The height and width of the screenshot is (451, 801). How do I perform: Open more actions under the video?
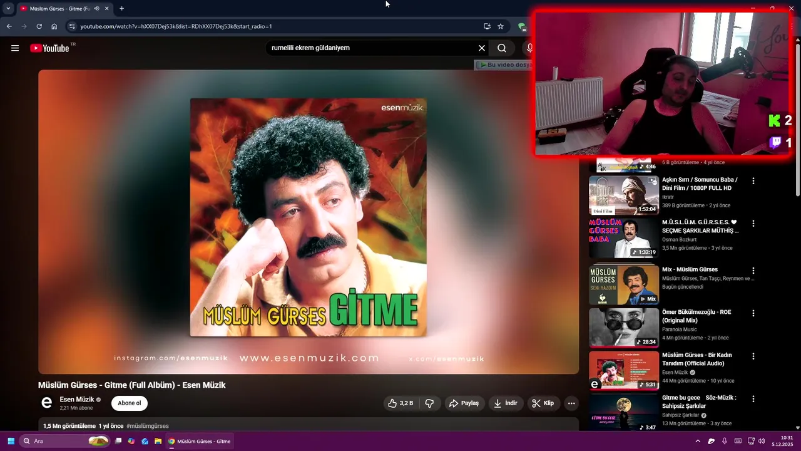click(x=571, y=403)
